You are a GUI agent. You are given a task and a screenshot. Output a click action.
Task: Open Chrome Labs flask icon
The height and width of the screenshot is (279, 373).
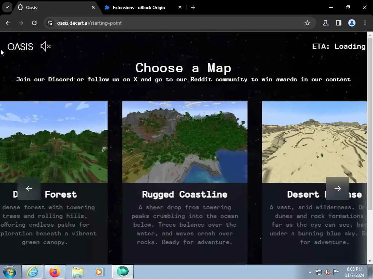pyautogui.click(x=325, y=23)
